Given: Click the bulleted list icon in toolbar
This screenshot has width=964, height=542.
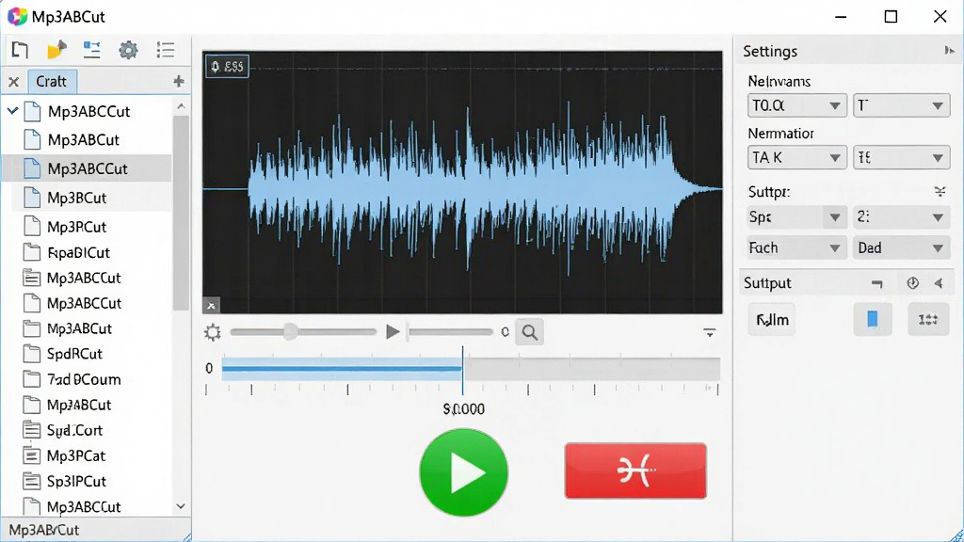Looking at the screenshot, I should tap(166, 50).
